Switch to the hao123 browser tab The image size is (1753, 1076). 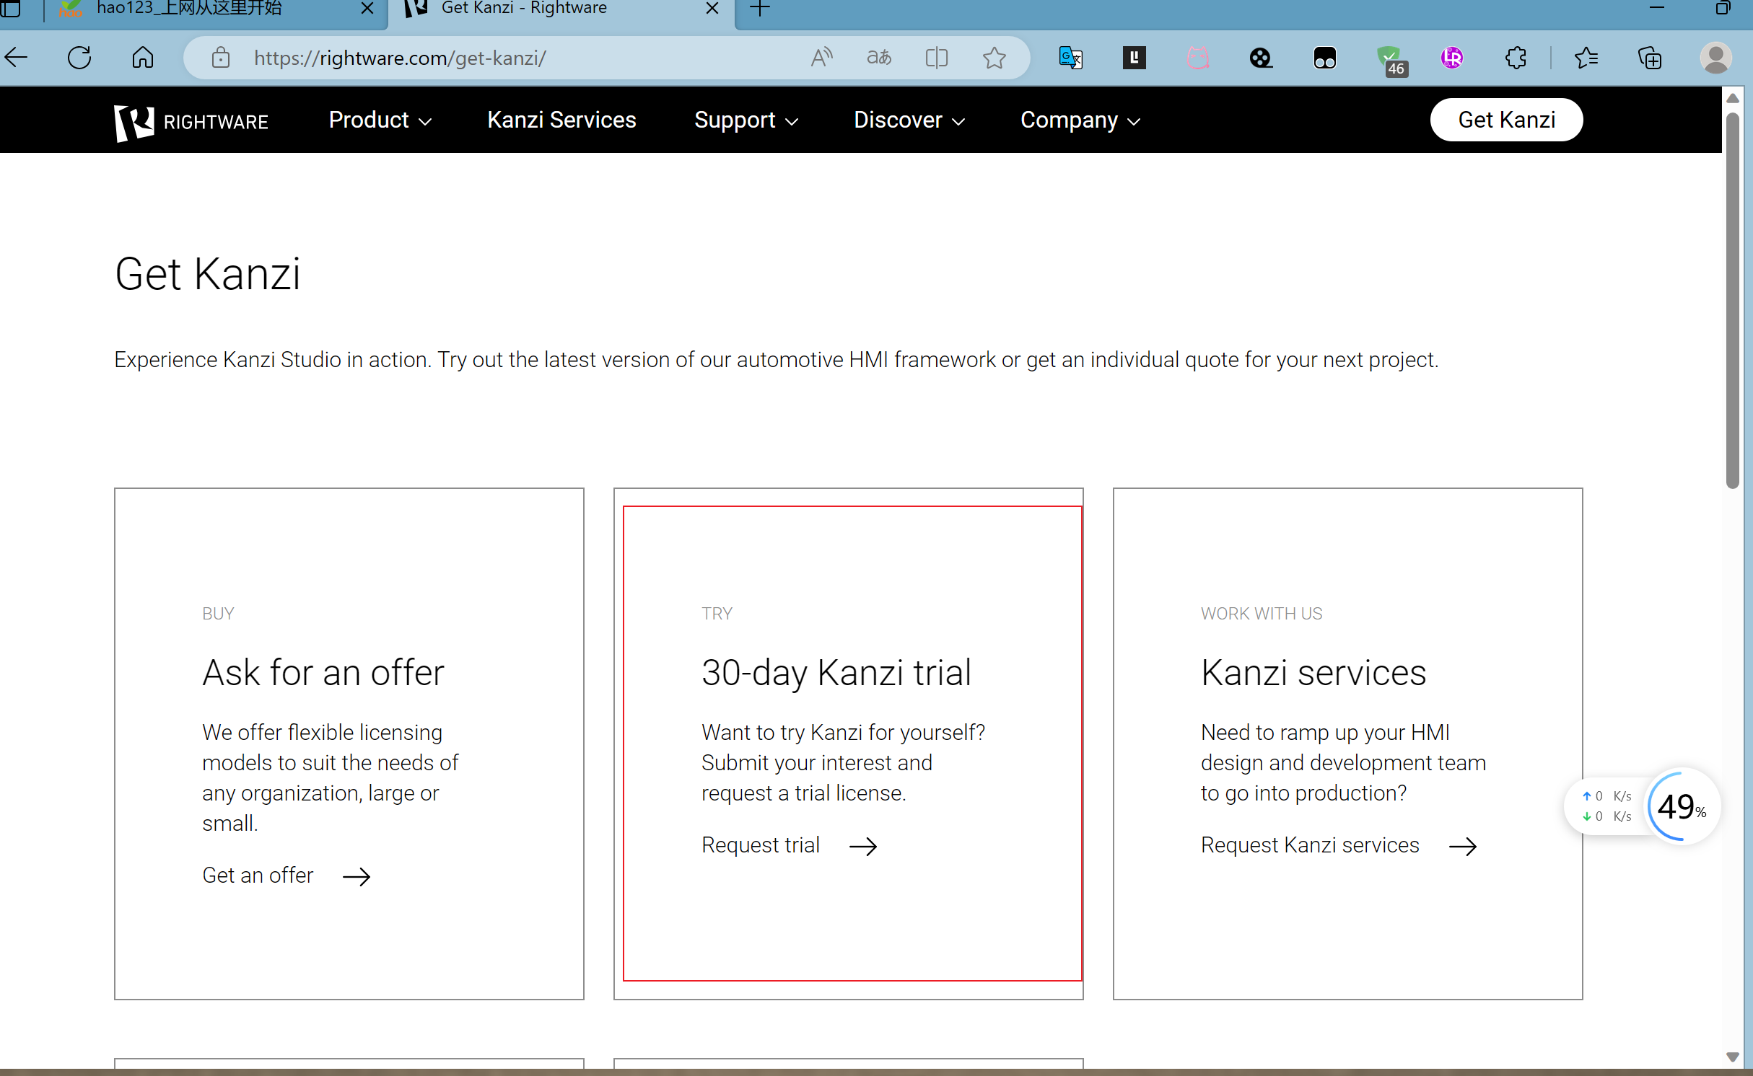click(x=189, y=9)
